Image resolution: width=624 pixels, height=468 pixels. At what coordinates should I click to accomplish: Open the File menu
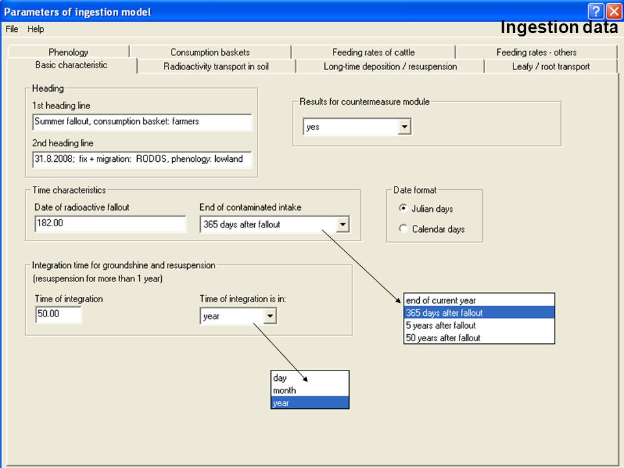coord(12,29)
